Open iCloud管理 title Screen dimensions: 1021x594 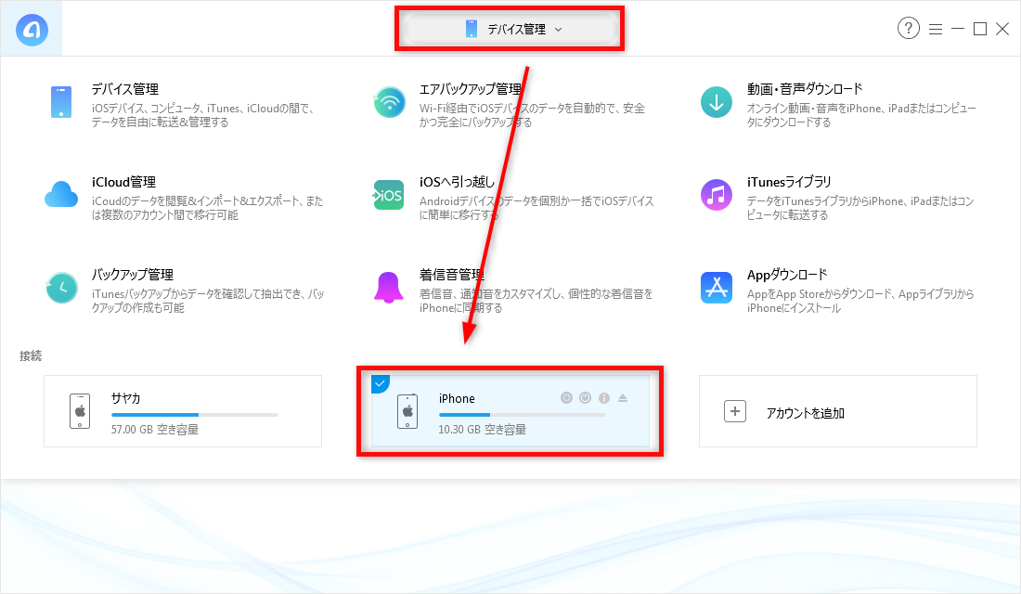[x=123, y=182]
